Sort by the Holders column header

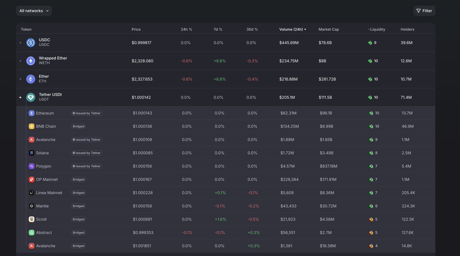pos(407,30)
